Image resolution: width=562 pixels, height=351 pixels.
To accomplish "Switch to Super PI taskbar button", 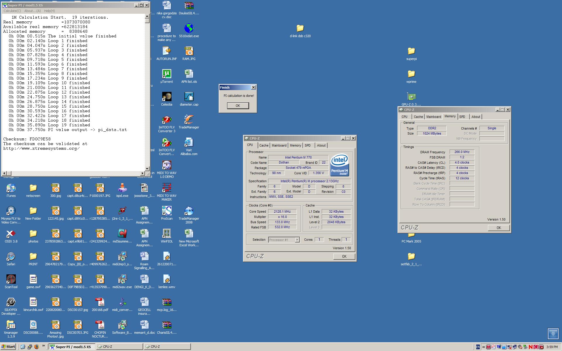I will click(x=72, y=347).
